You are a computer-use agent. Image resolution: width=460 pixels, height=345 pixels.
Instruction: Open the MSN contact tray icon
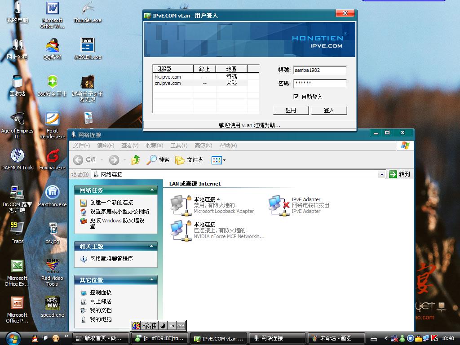click(402, 338)
